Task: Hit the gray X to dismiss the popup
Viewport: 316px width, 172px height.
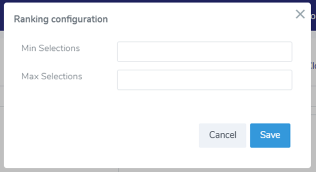Action: coord(300,14)
